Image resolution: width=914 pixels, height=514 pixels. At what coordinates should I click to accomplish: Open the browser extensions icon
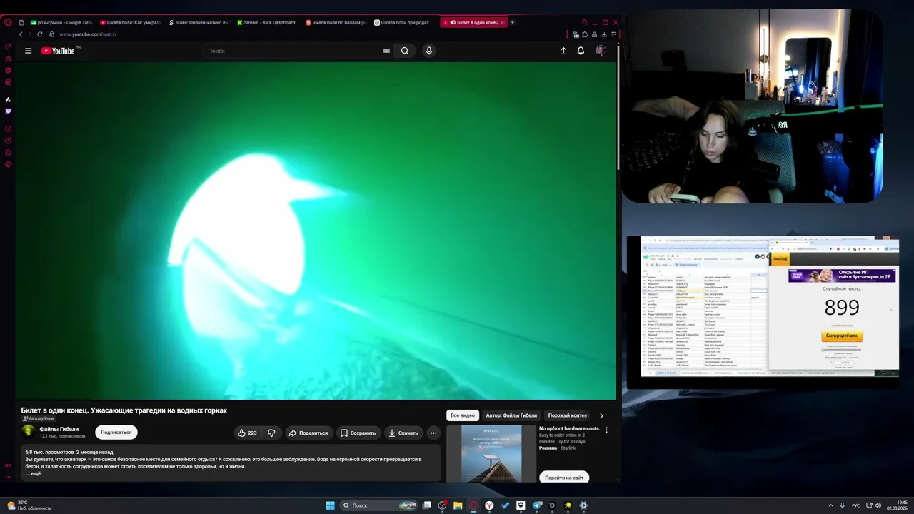click(x=585, y=34)
